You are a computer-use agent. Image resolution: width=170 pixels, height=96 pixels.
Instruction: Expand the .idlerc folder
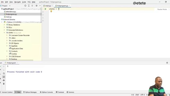click(7, 38)
